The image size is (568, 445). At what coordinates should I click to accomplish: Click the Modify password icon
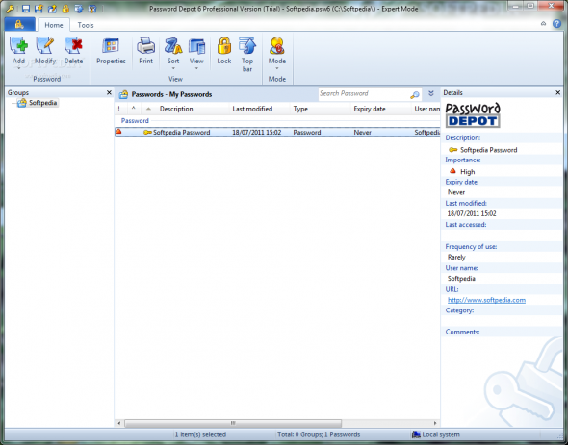point(45,46)
